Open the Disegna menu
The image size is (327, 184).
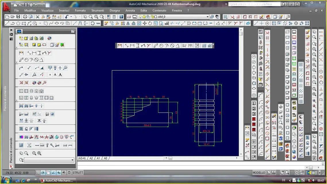coord(115,10)
